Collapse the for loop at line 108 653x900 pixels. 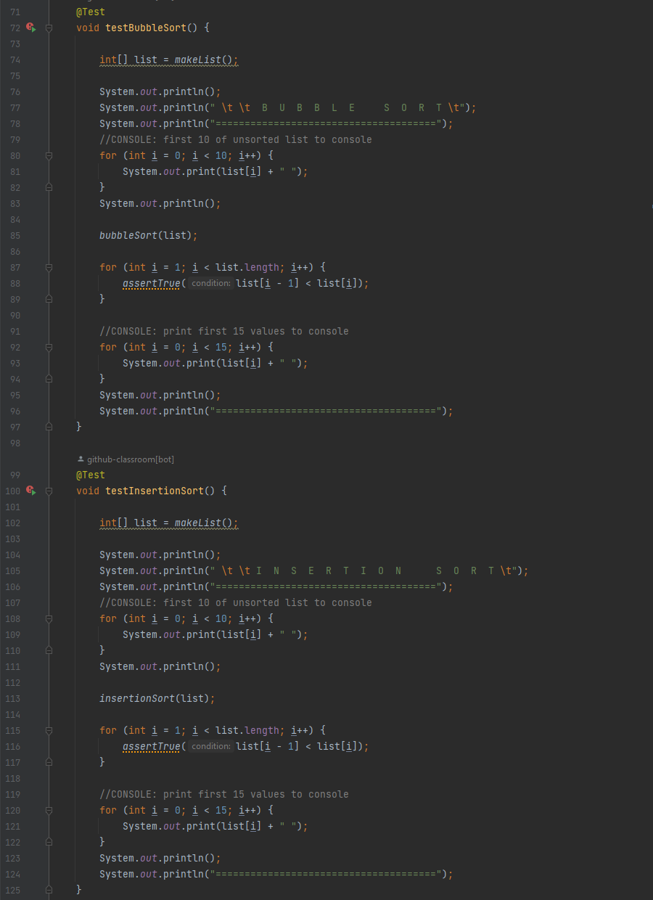pos(49,618)
